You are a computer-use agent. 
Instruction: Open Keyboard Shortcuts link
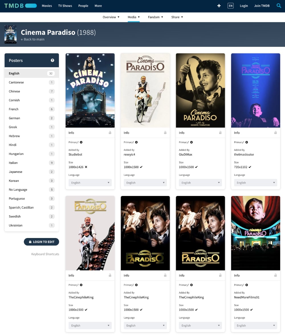(45, 254)
